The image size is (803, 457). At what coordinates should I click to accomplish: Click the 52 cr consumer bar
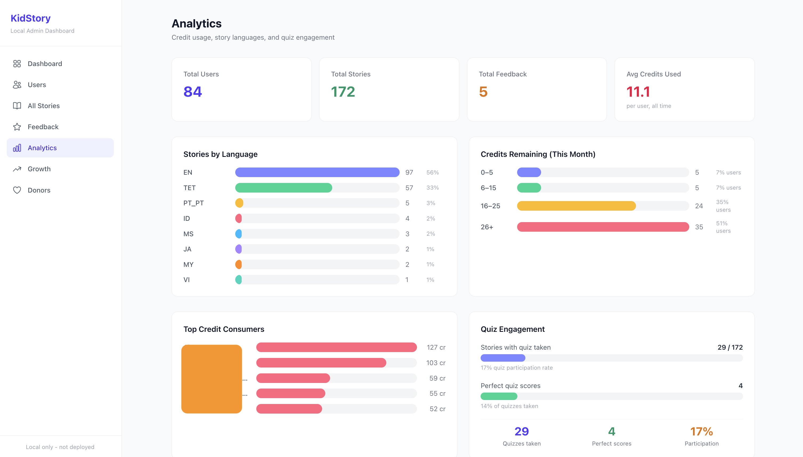coord(336,409)
